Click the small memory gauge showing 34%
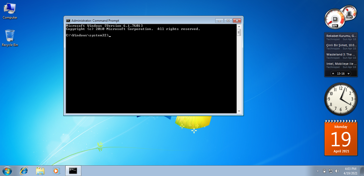Viewport: 364px width, 176px height. (349, 13)
